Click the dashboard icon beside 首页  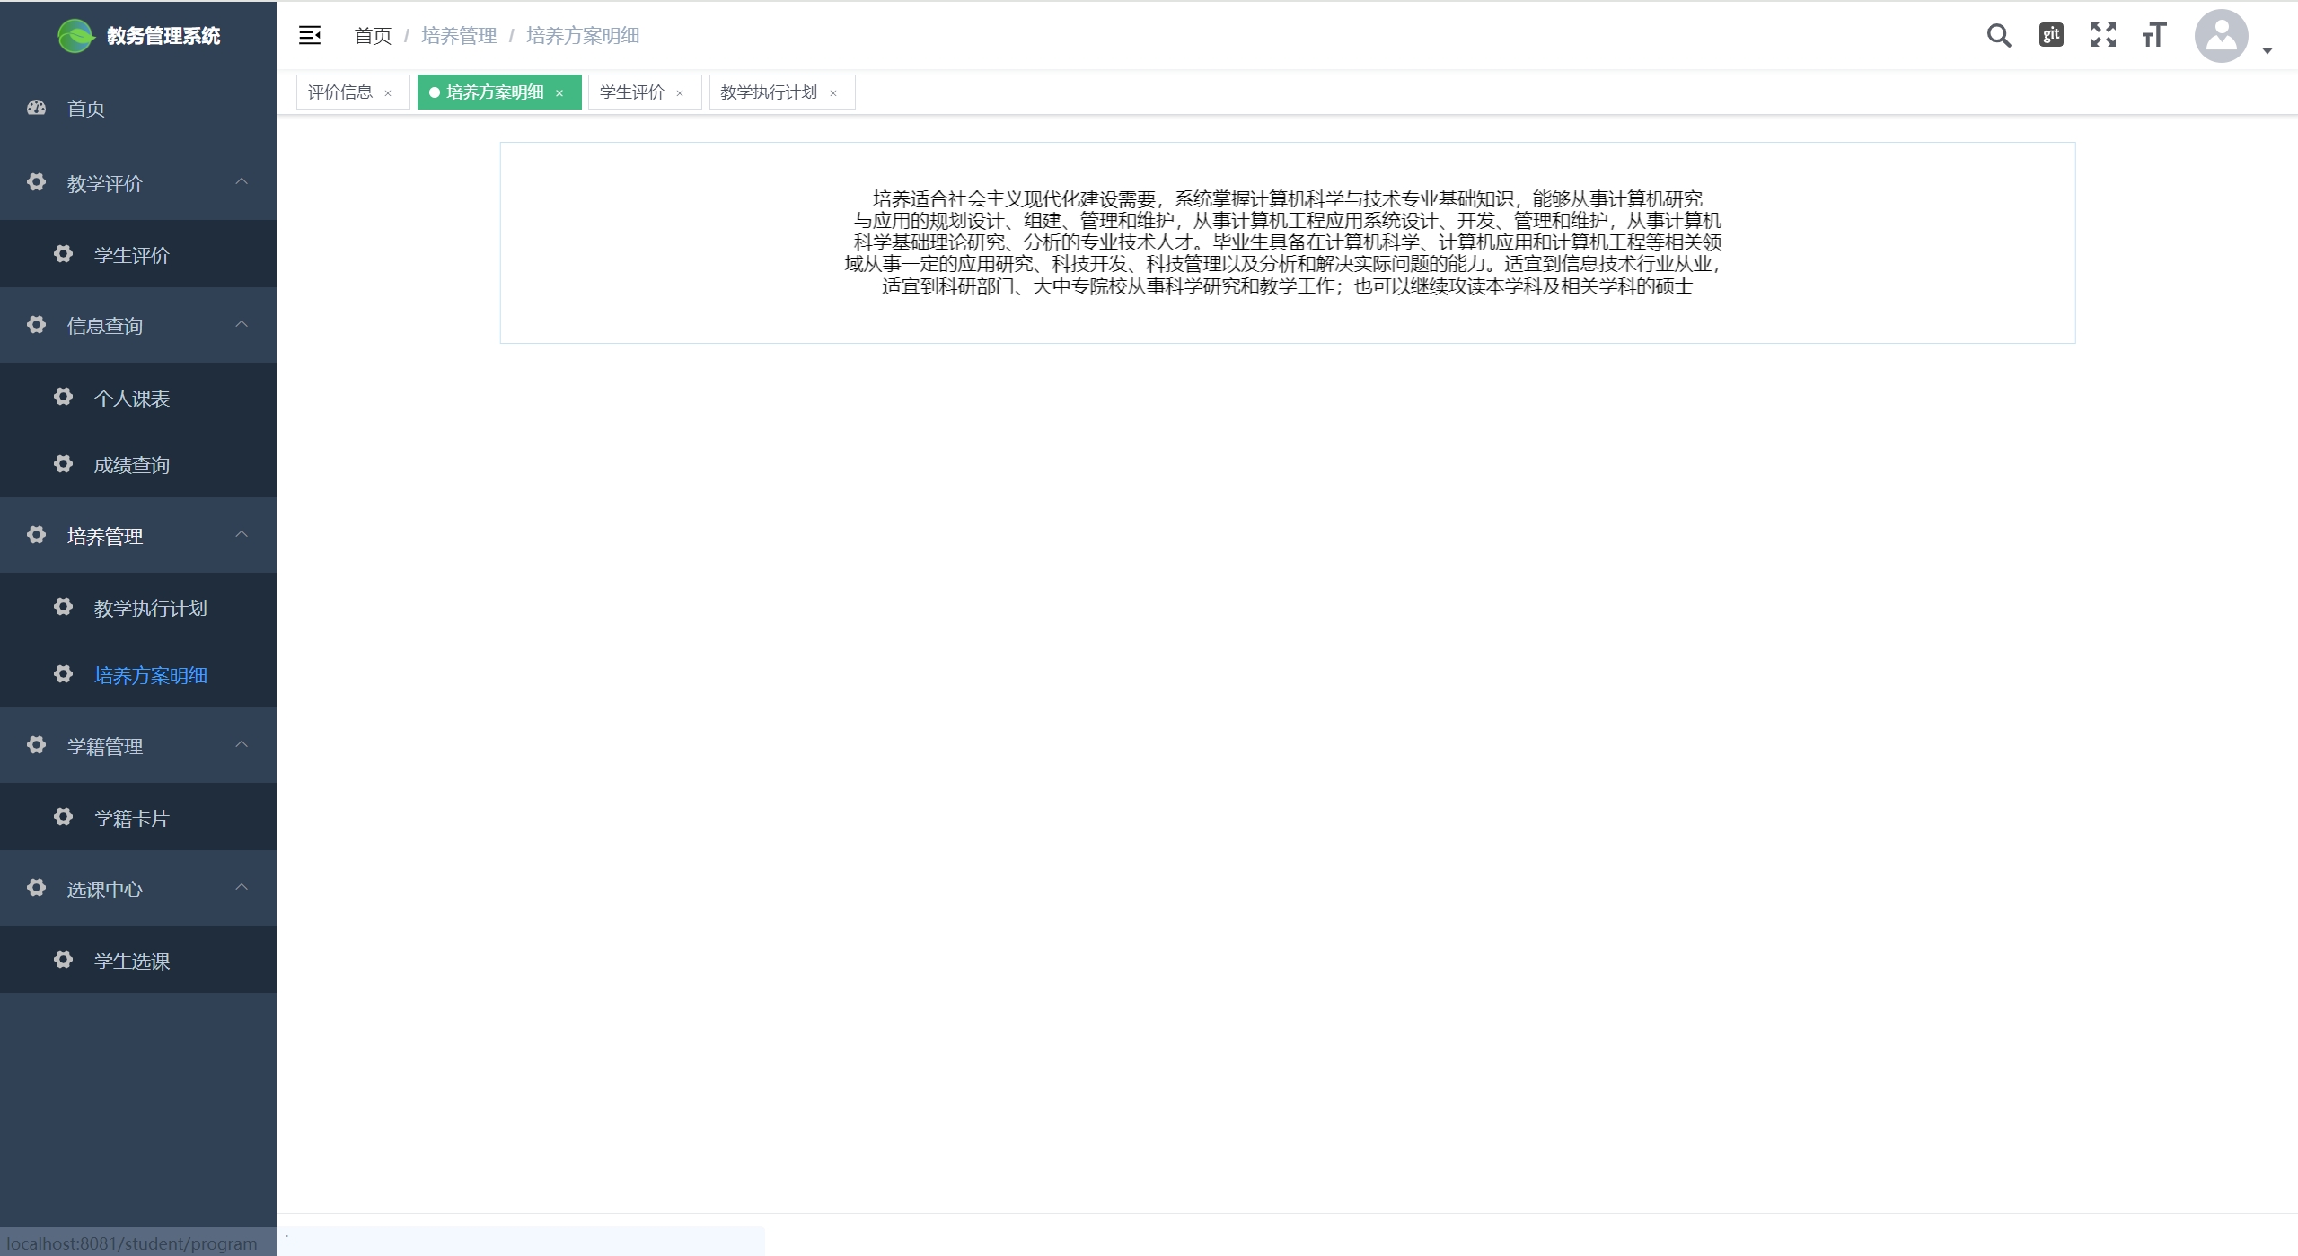point(36,108)
